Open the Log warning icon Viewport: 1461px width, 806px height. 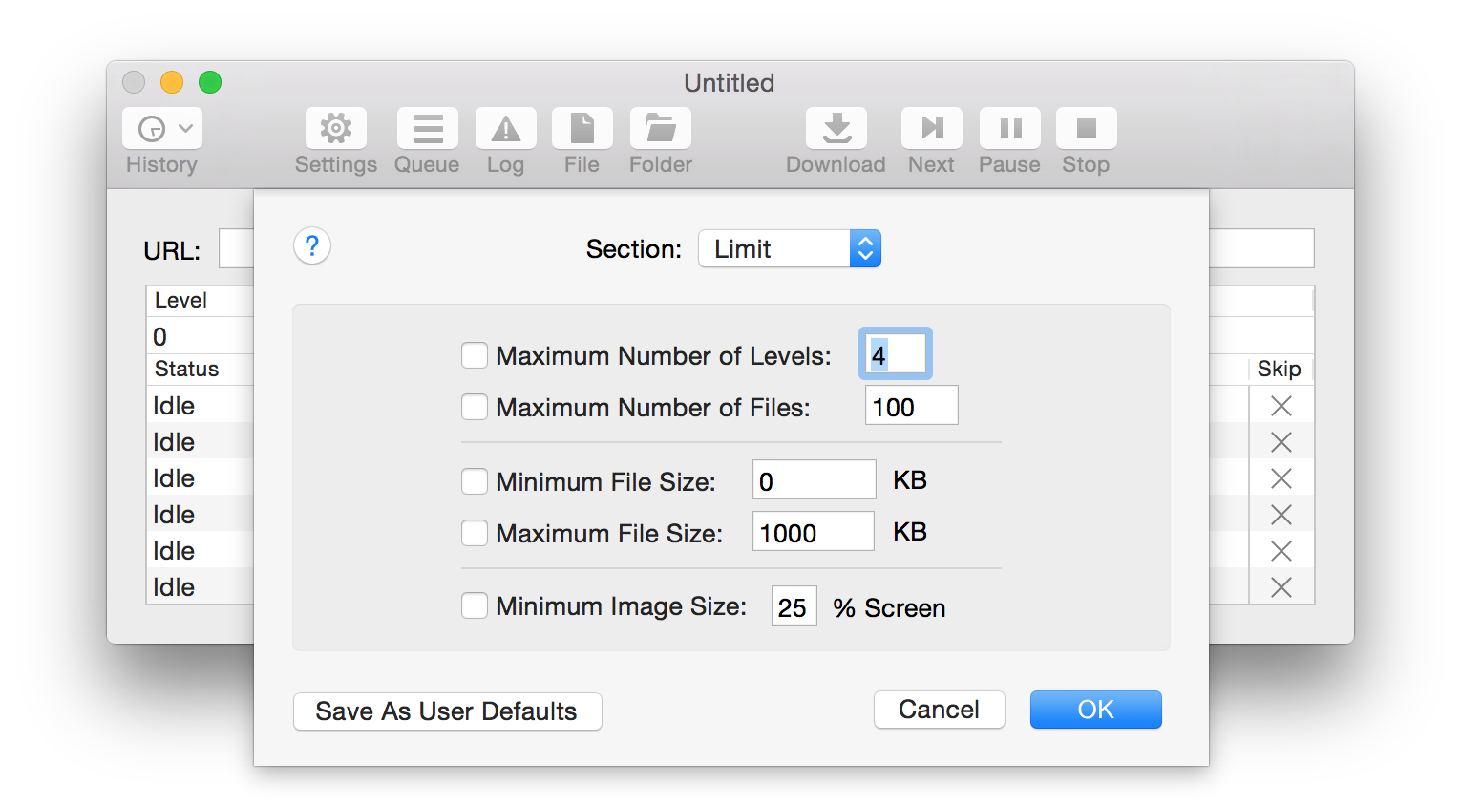505,129
